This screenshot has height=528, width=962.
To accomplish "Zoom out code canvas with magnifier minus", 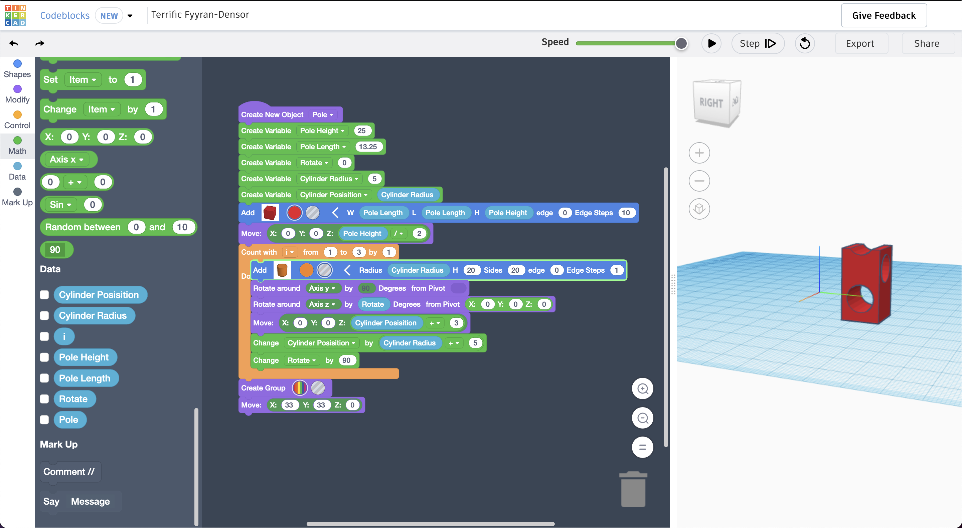I will (x=642, y=418).
